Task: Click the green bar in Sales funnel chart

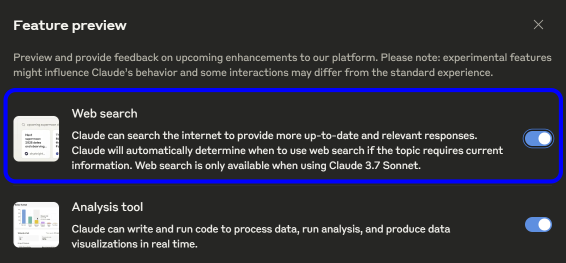Action: click(x=30, y=220)
